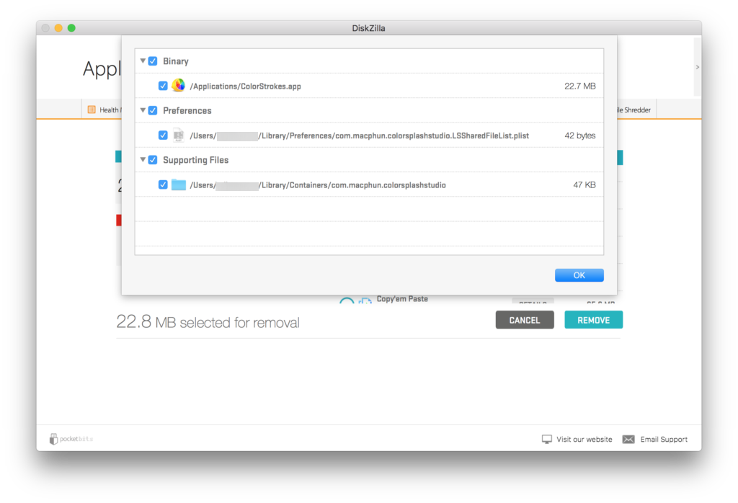
Task: Click the 47 KB size value
Action: click(x=584, y=185)
